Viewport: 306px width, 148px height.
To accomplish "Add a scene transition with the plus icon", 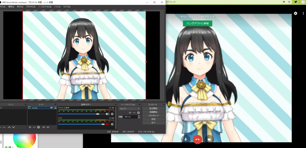I will coord(130,113).
